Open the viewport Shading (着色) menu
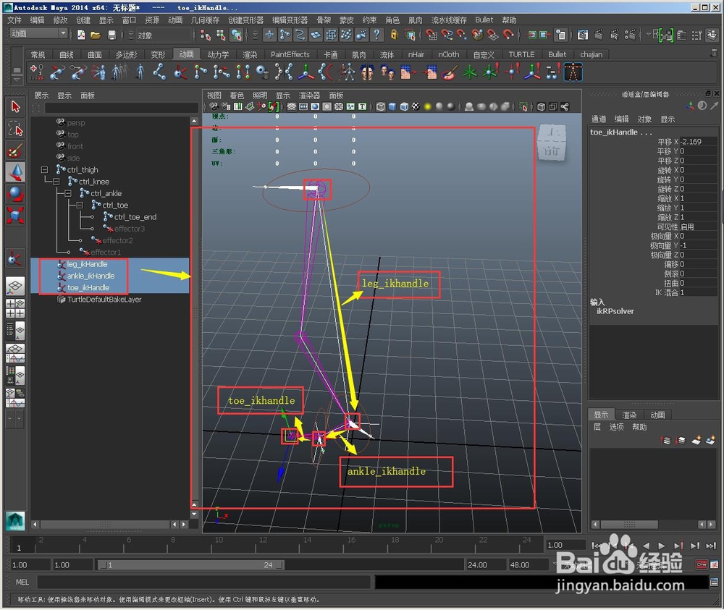 237,96
